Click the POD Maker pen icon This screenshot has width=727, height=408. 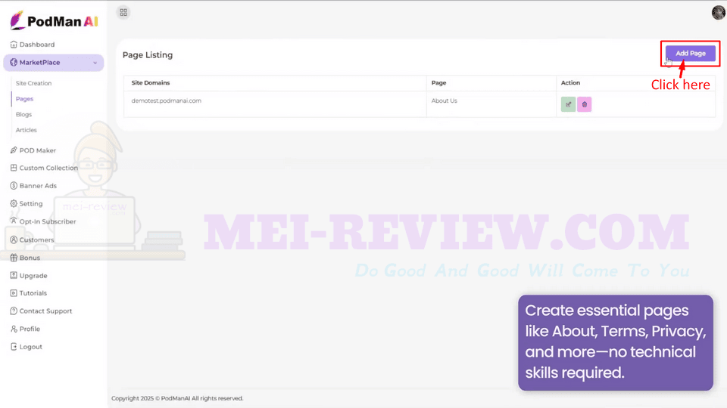(x=14, y=150)
